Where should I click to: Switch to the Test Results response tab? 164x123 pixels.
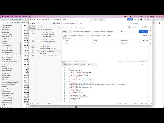click(83, 61)
